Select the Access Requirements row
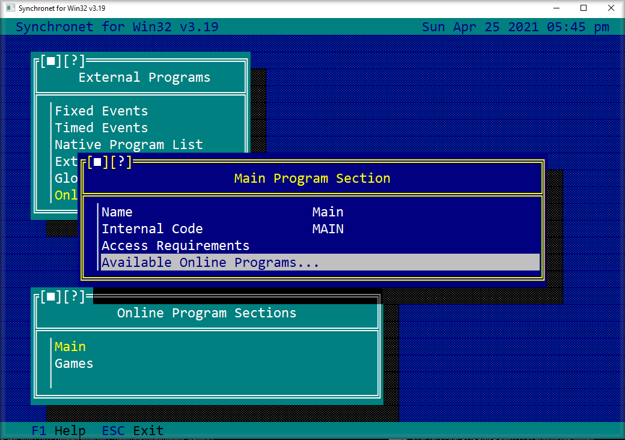This screenshot has height=440, width=625. click(x=320, y=245)
